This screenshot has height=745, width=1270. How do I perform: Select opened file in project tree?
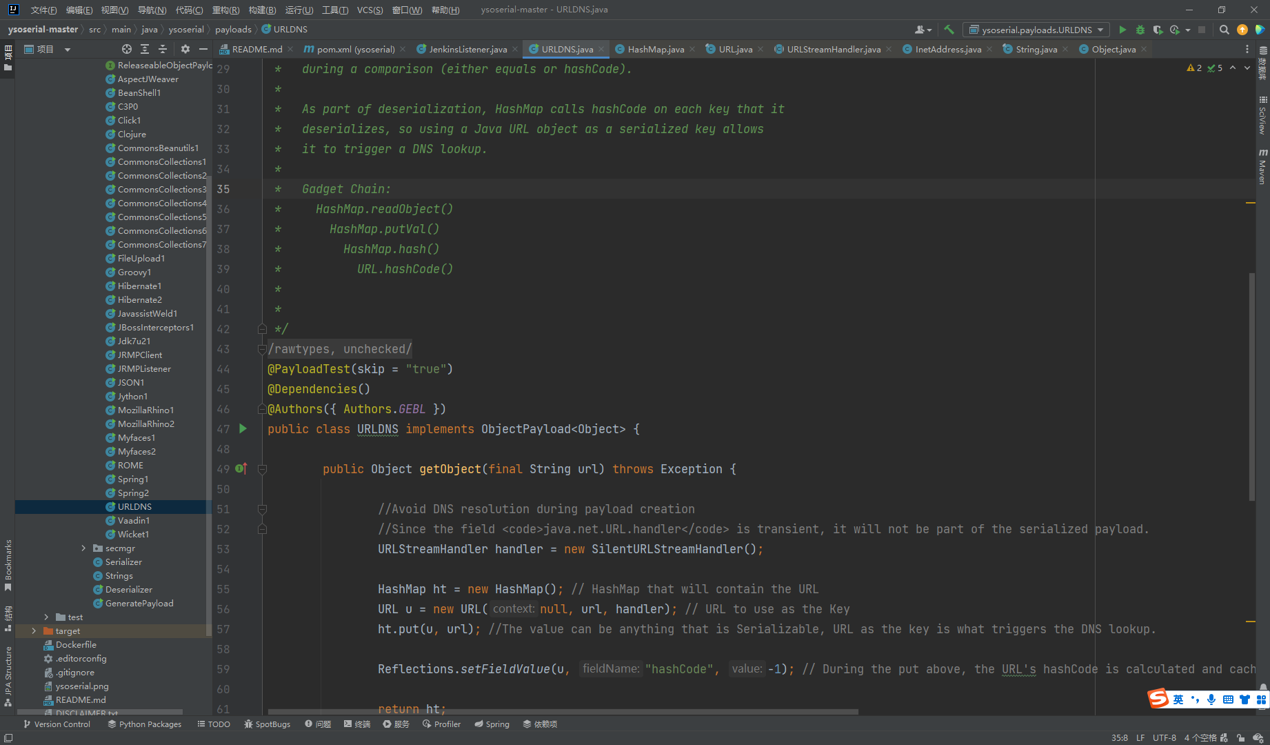tap(127, 49)
